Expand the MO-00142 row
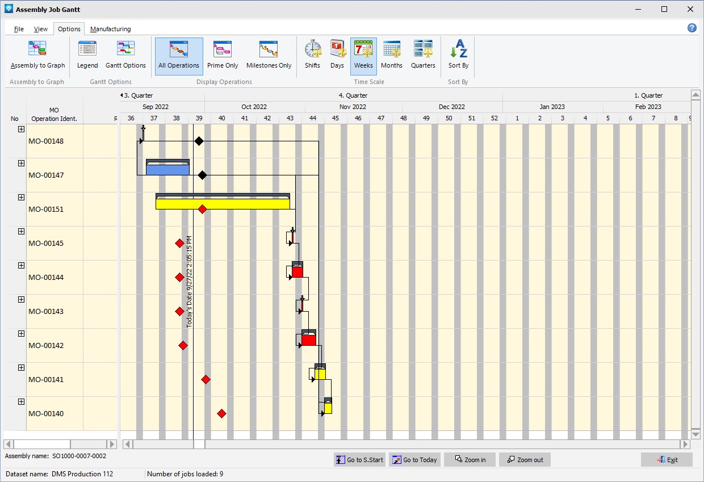704x482 pixels. 21,333
